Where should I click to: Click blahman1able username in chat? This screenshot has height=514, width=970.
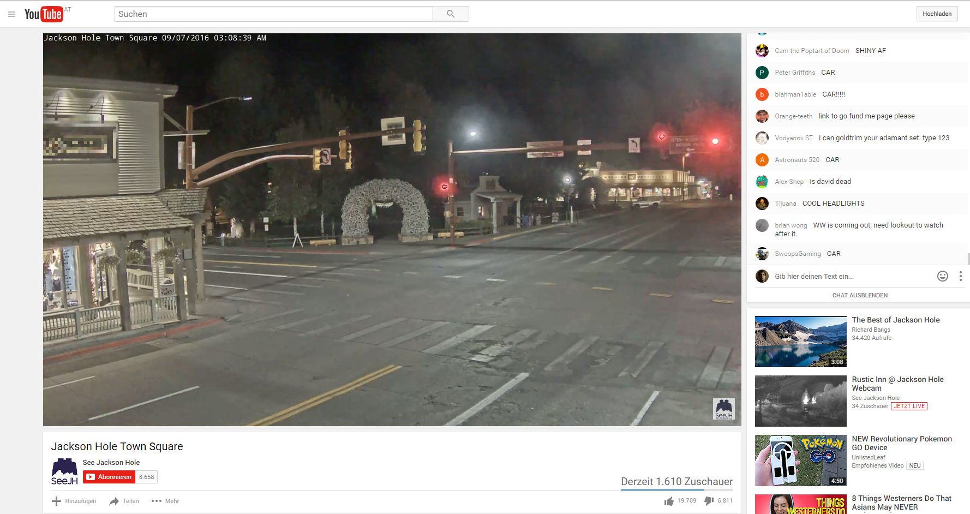(x=795, y=94)
